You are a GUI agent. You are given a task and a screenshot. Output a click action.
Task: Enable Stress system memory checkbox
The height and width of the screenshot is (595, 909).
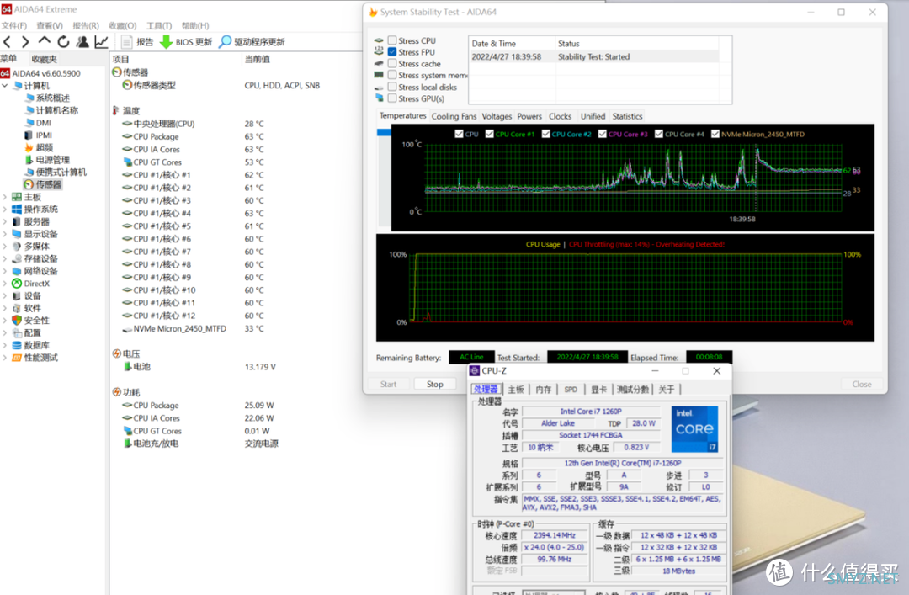(392, 75)
